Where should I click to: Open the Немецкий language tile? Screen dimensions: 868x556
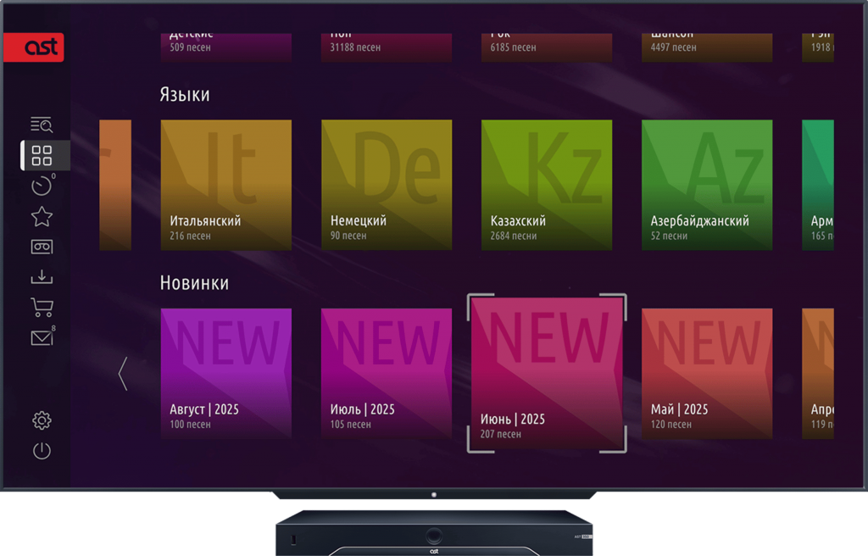(x=386, y=185)
